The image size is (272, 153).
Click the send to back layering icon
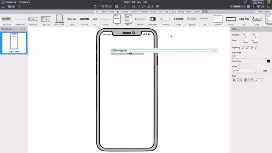click(x=256, y=47)
